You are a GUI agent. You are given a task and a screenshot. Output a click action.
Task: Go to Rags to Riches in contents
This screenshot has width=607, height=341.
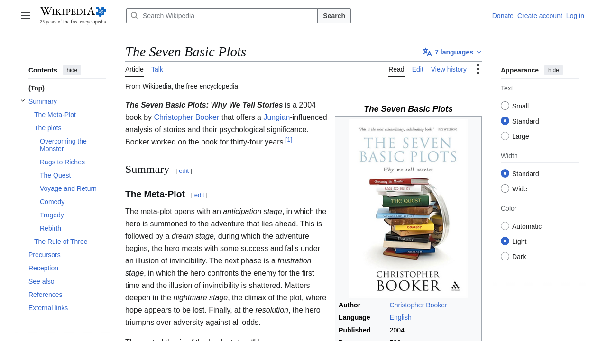62,162
